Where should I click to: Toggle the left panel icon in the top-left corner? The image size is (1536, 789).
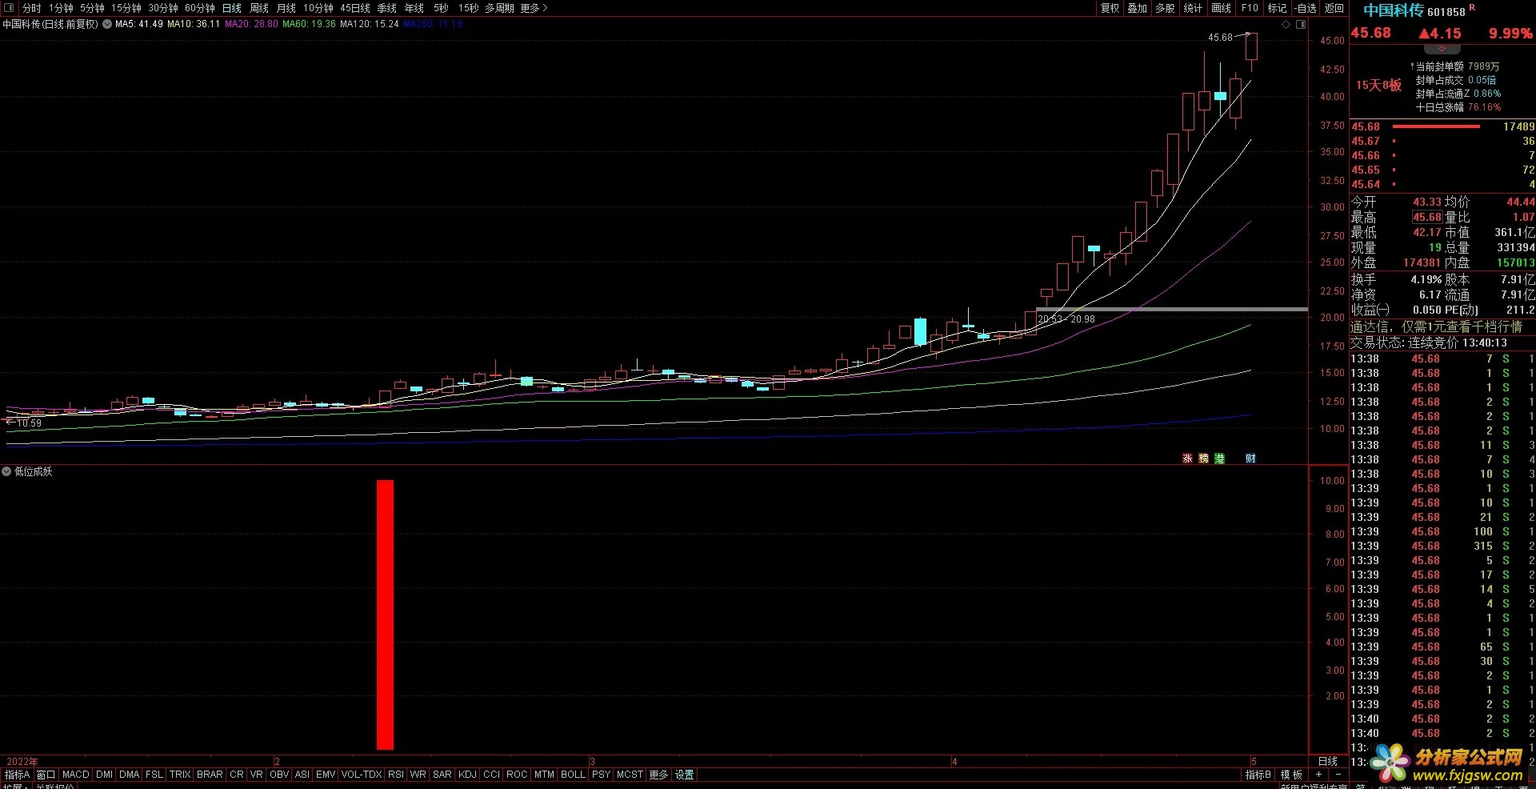(x=9, y=8)
